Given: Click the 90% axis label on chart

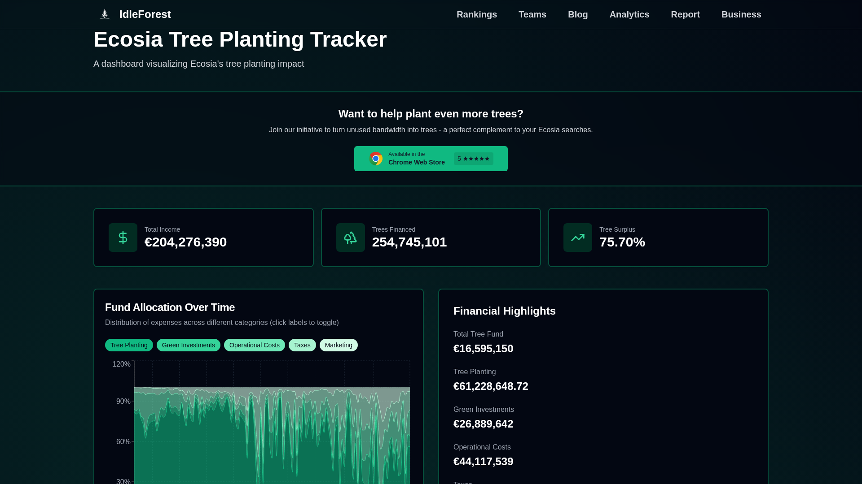Looking at the screenshot, I should (123, 402).
